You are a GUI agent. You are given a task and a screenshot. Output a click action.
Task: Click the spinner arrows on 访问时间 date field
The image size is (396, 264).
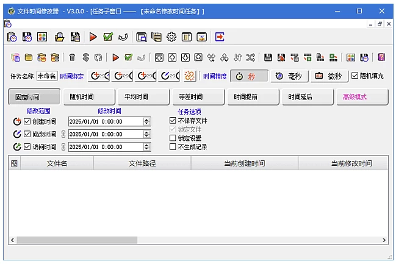click(146, 147)
